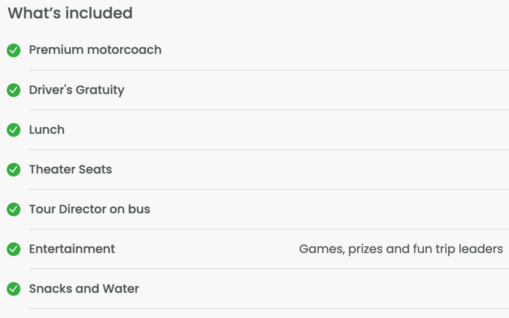Screen dimensions: 509x318
Task: Click the Lunch list item
Action: pos(47,130)
